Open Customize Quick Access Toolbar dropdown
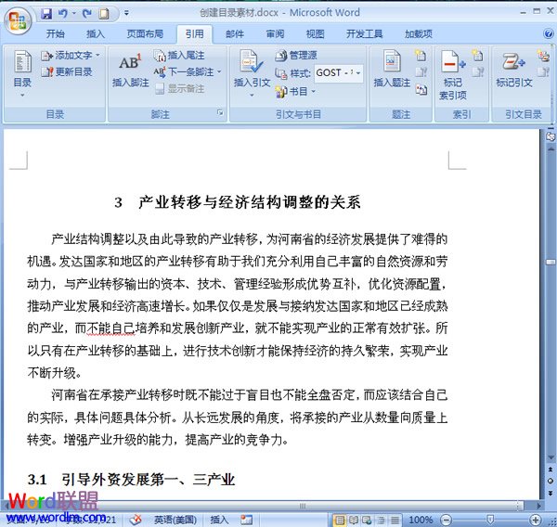The height and width of the screenshot is (527, 557). (126, 14)
